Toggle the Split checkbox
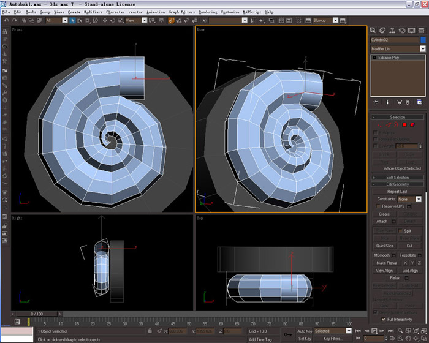This screenshot has width=429, height=343. [x=401, y=231]
